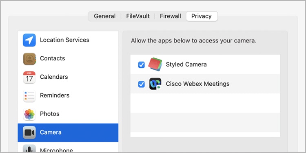Select the Reminders label in privacy list
The height and width of the screenshot is (153, 306).
tap(55, 95)
